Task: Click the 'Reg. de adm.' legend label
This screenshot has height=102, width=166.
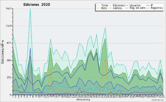Action: [x=138, y=8]
